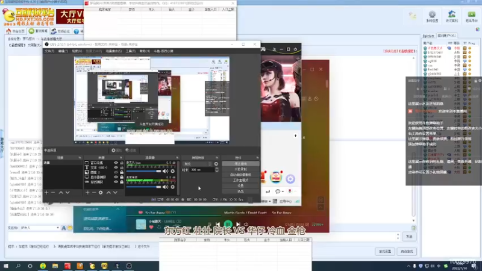This screenshot has height=271, width=482.
Task: Pop out the Audio Mixer dock via header icon
Action: [177, 158]
